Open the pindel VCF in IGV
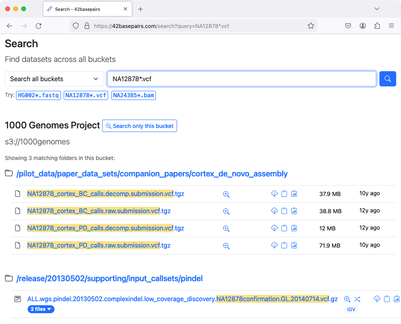The height and width of the screenshot is (324, 401). point(351,309)
